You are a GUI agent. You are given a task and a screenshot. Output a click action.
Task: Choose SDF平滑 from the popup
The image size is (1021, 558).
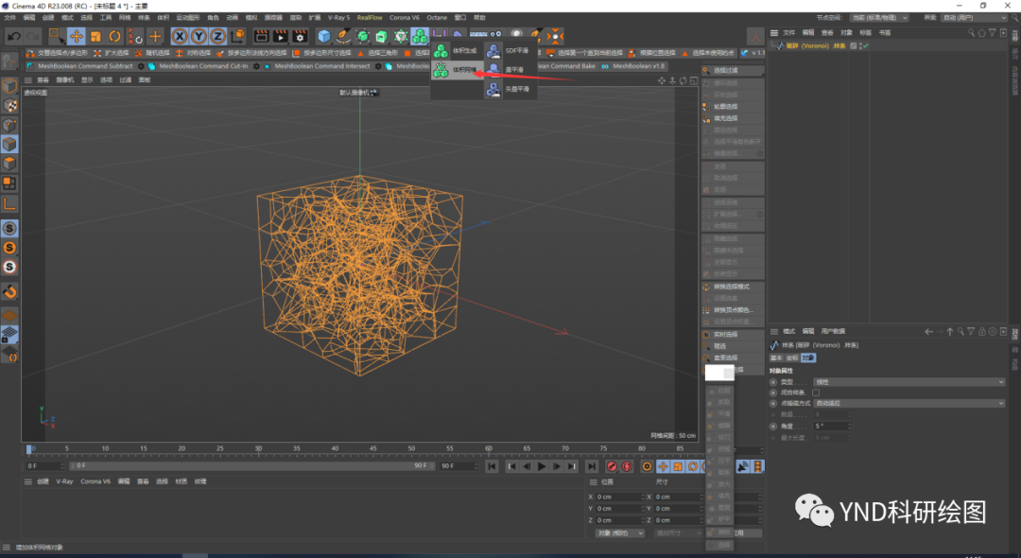click(510, 50)
